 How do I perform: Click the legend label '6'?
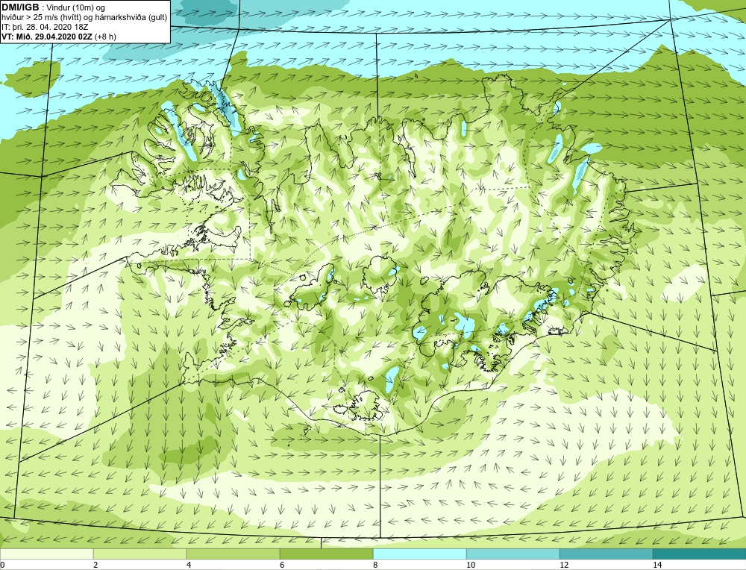[x=282, y=565]
